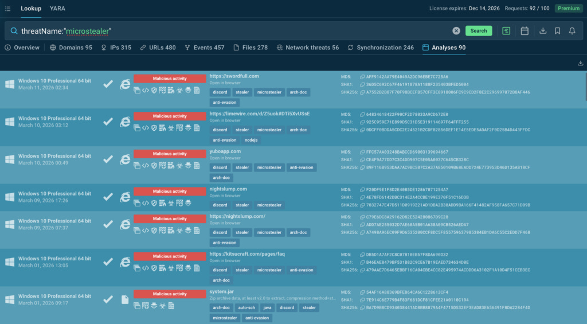The image size is (587, 324).
Task: Export analyses list via download arrow
Action: 580,63
